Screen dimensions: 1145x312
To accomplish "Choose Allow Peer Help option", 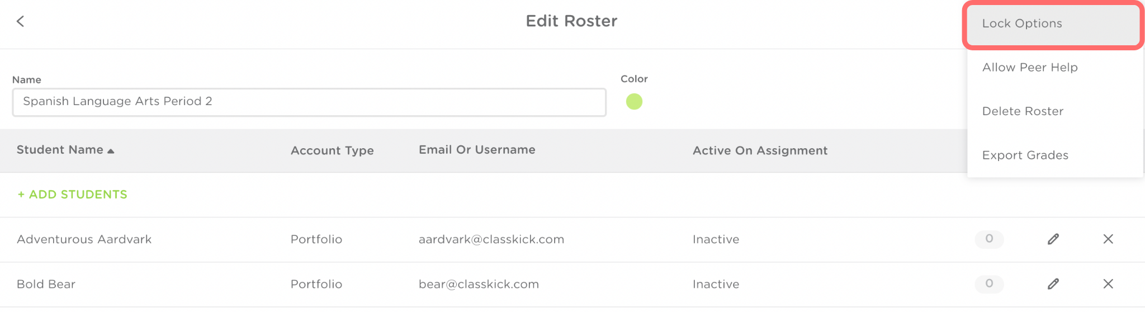I will tap(1030, 68).
